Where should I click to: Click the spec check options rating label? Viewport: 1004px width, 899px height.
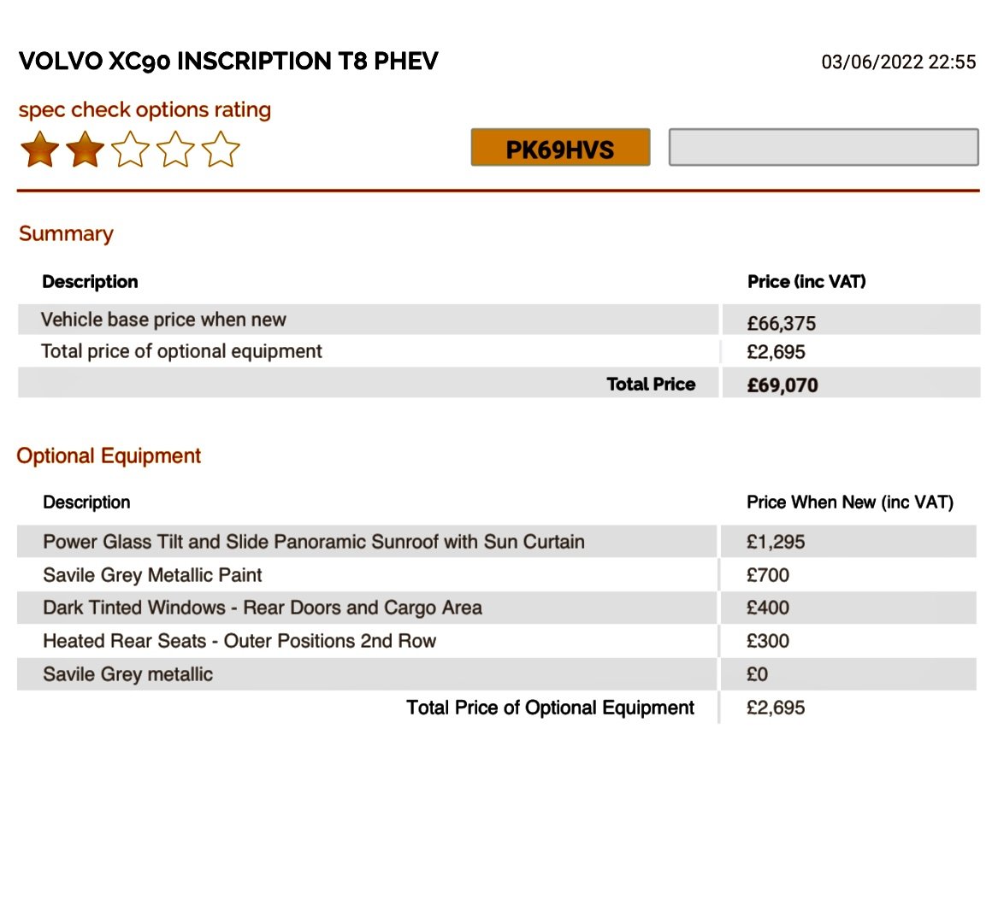click(x=145, y=110)
